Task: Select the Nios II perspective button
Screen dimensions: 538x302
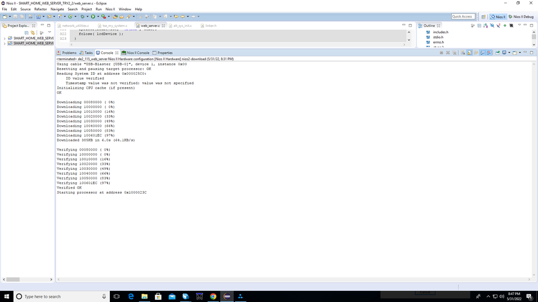Action: pyautogui.click(x=498, y=17)
